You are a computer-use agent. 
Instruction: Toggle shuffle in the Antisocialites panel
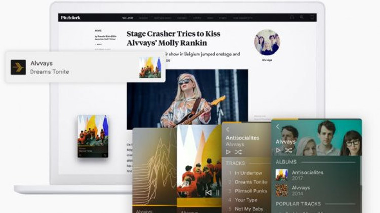click(238, 152)
